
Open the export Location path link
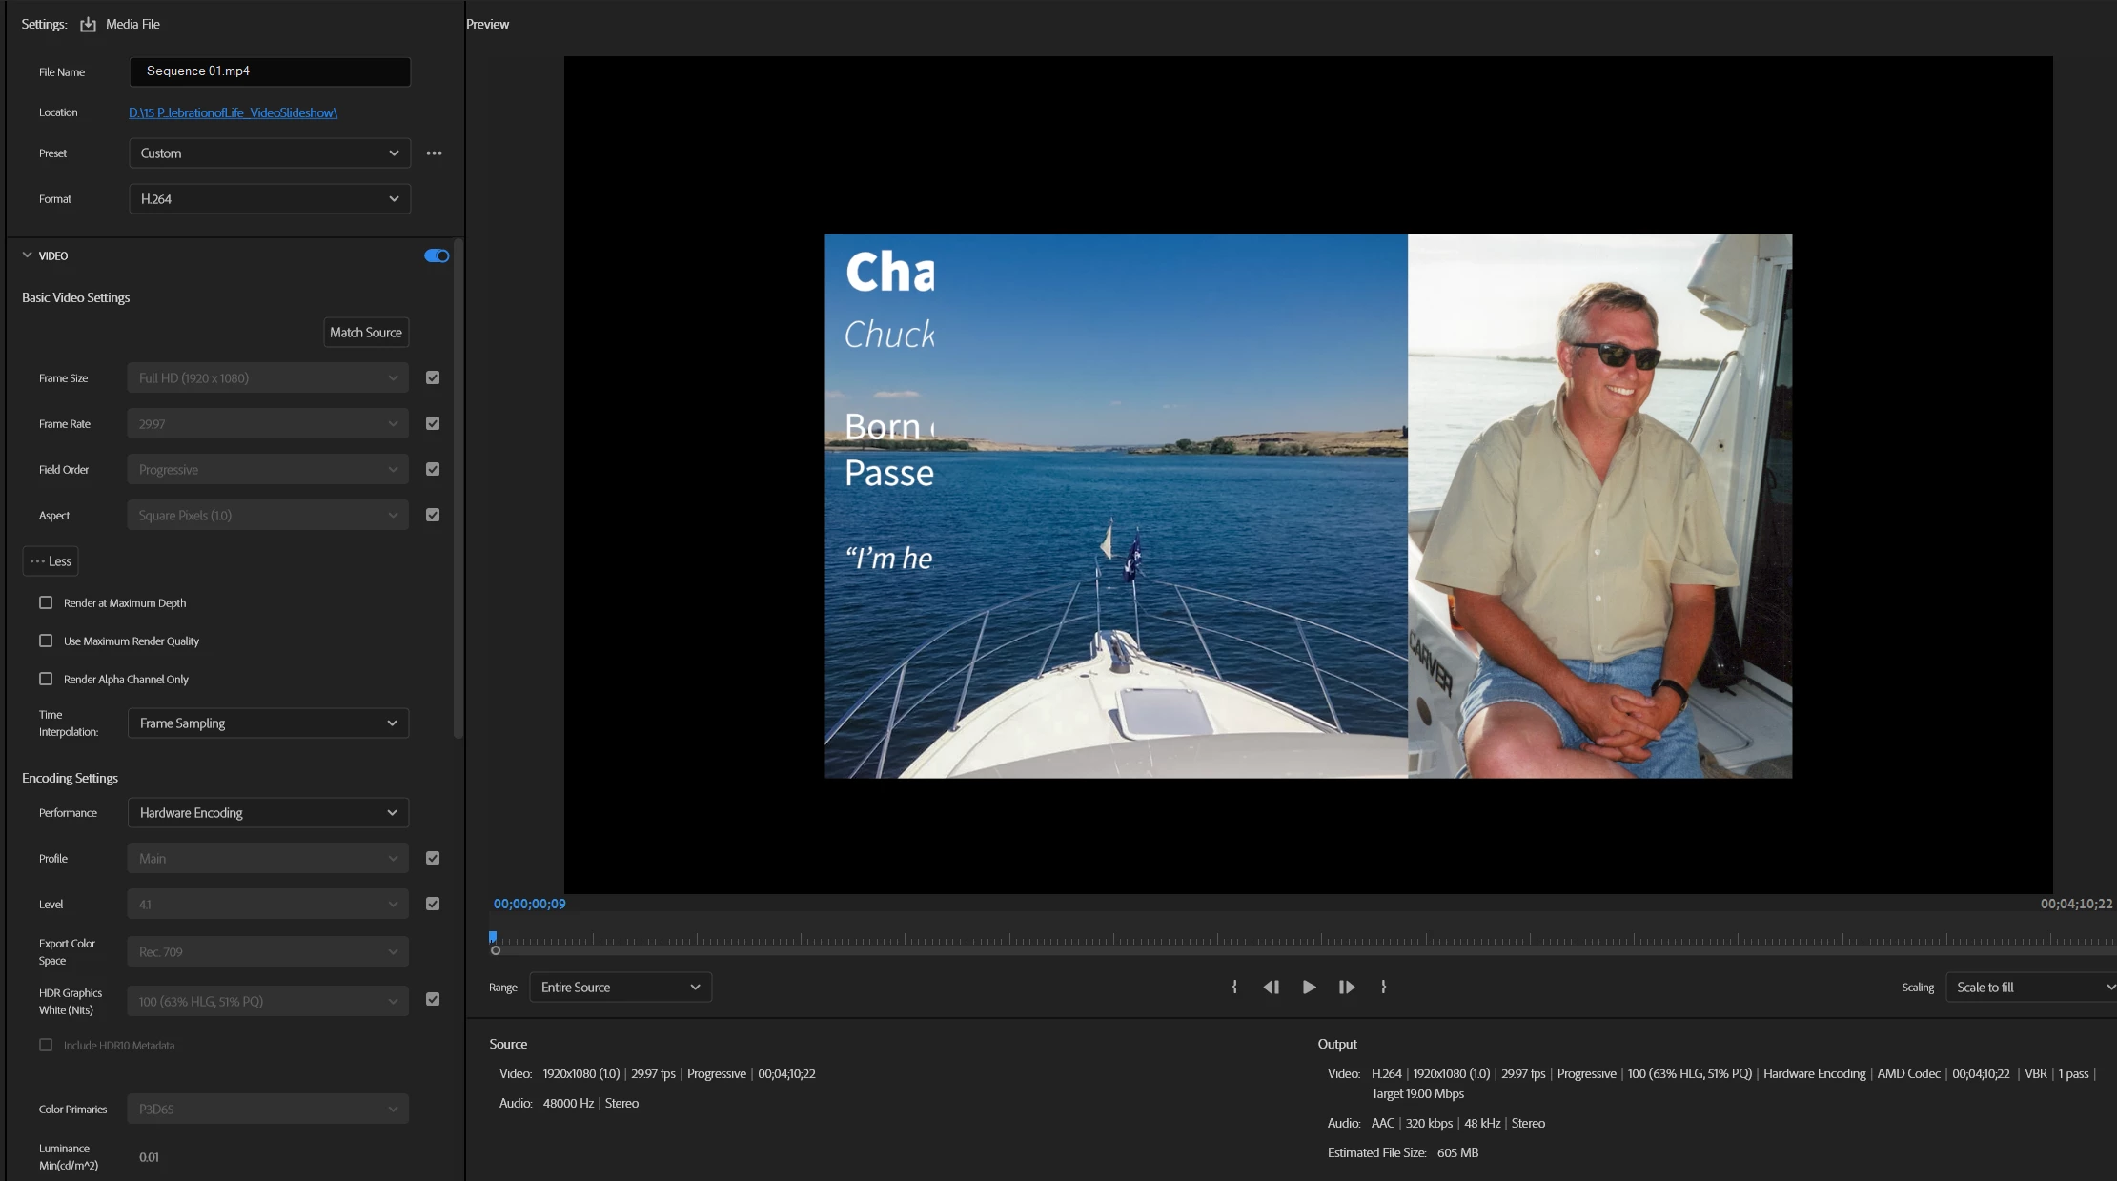tap(233, 112)
